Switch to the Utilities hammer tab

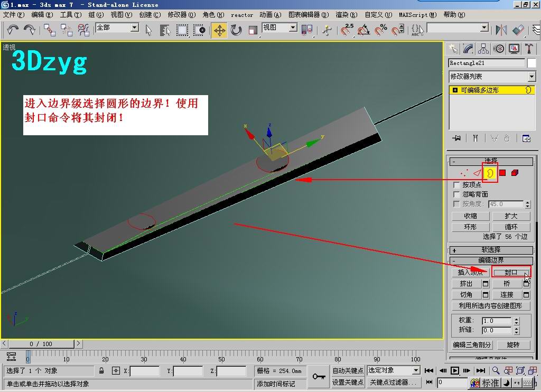529,49
